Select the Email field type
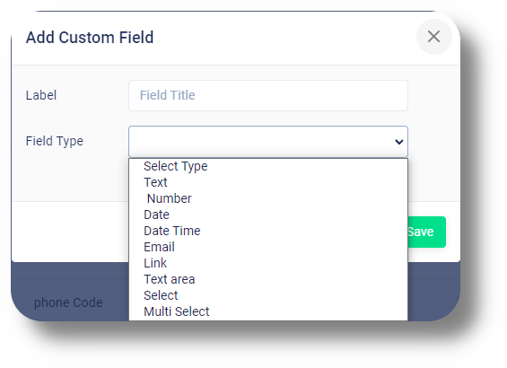The height and width of the screenshot is (368, 507). [268, 247]
